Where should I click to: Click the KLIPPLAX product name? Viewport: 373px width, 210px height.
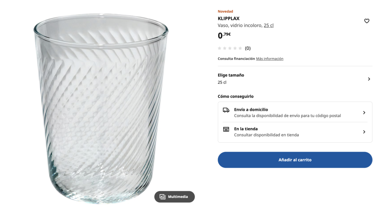228,18
